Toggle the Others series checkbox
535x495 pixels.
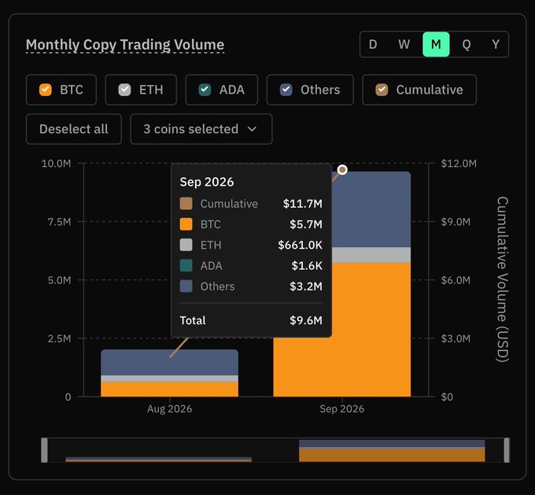coord(286,90)
